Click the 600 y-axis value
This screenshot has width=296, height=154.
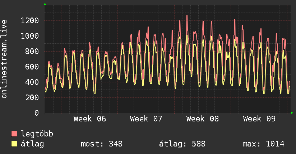tap(32, 67)
